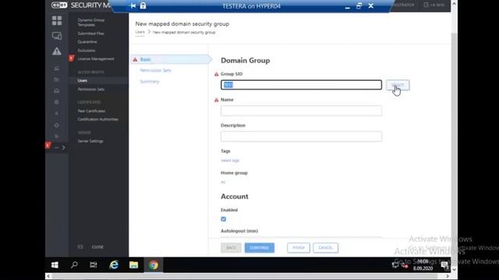Open Quarantine in sidebar
The height and width of the screenshot is (280, 499).
pyautogui.click(x=87, y=42)
